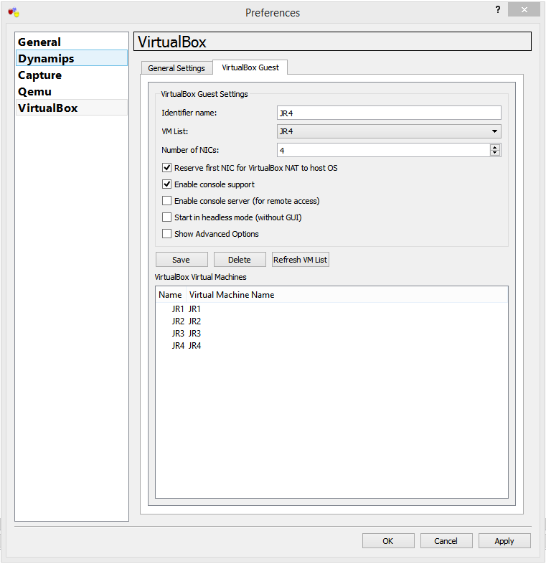
Task: Select General in the preferences sidebar
Action: click(x=72, y=42)
